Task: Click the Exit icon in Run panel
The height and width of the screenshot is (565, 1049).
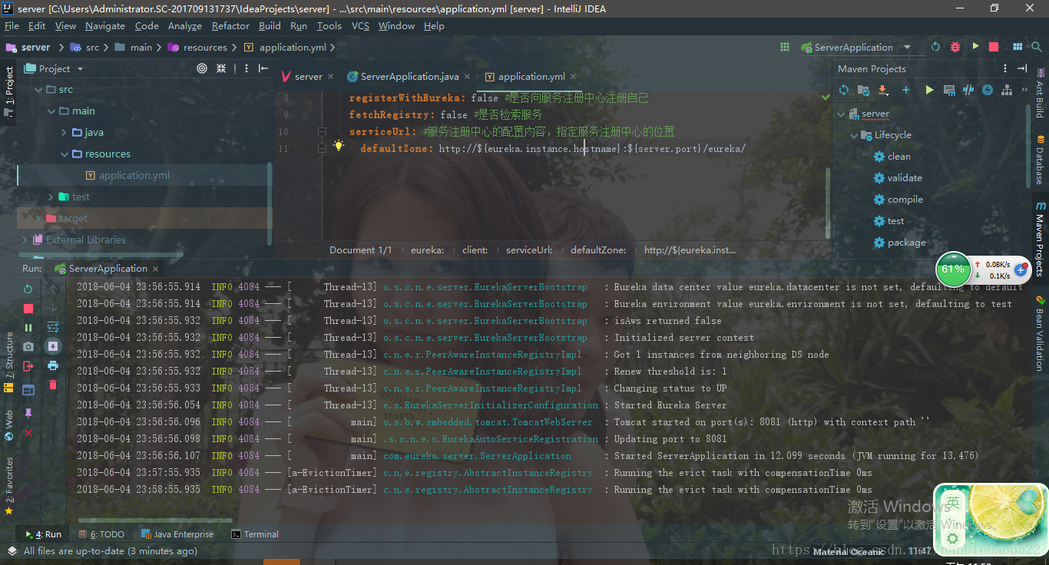Action: [28, 366]
